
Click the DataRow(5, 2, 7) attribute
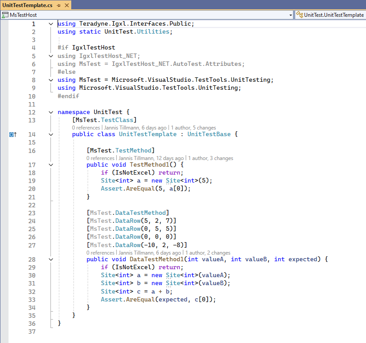[131, 221]
